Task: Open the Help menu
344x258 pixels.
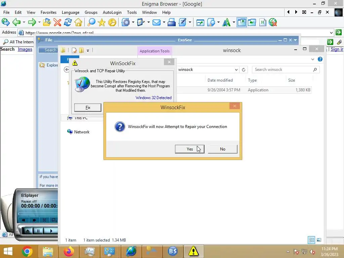Action: 166,12
